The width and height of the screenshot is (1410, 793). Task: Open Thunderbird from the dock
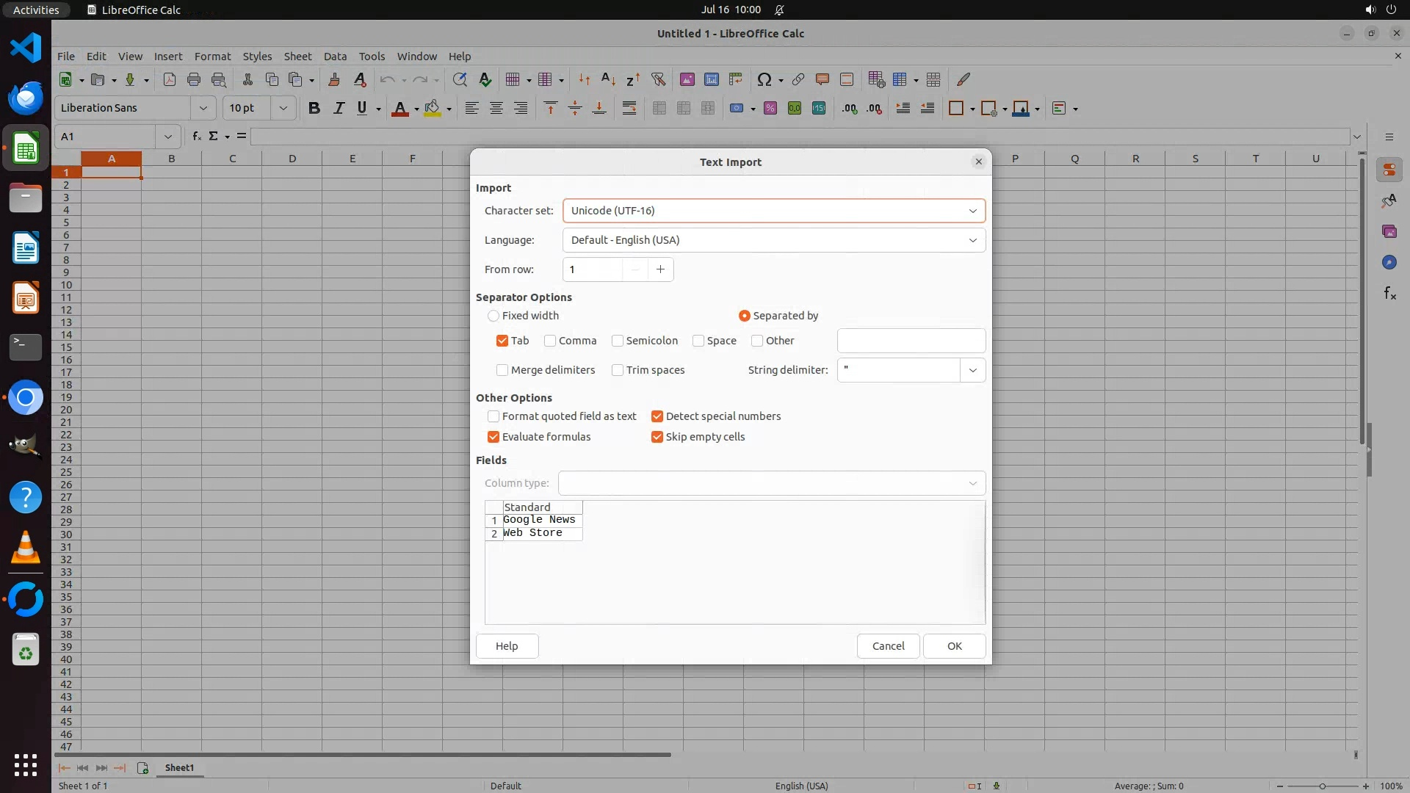(x=26, y=98)
